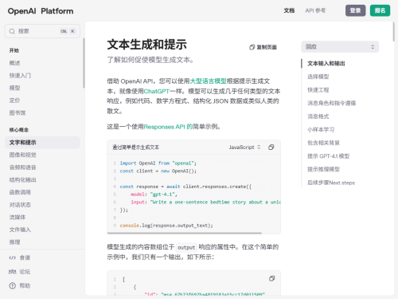
Task: Open 对话状态 in the sidebar
Action: (20, 205)
